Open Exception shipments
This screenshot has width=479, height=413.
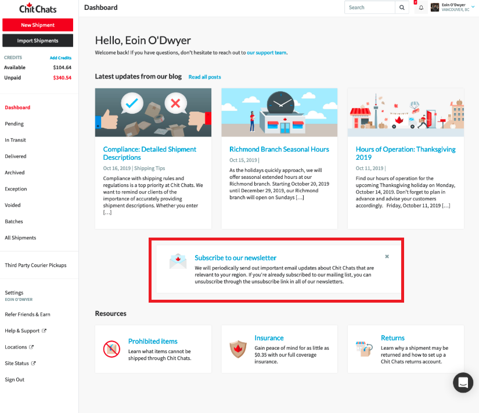point(16,189)
